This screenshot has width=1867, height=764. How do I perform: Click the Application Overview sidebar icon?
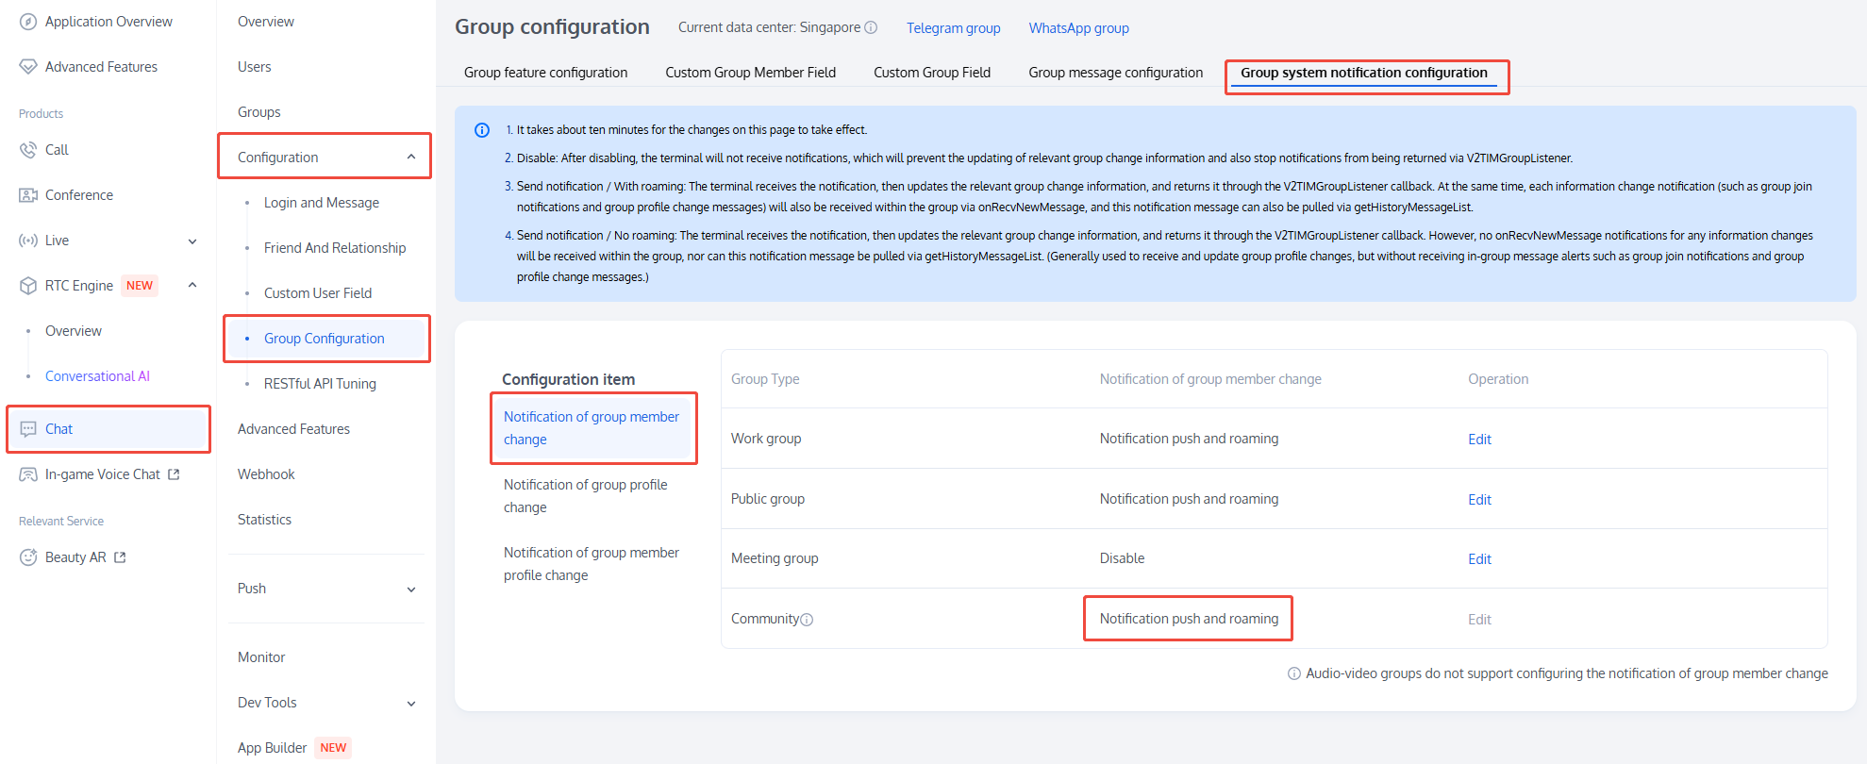[x=28, y=22]
